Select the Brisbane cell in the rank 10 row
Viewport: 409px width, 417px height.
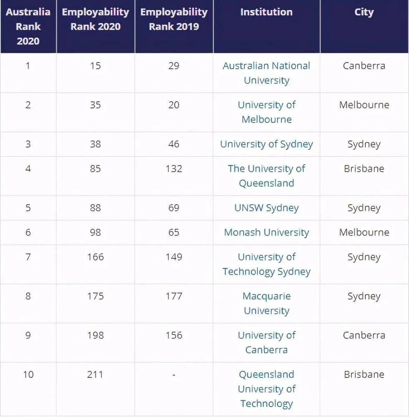[364, 374]
